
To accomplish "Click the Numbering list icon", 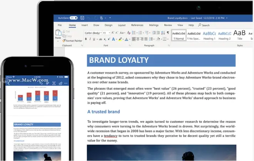I will [x=140, y=33].
